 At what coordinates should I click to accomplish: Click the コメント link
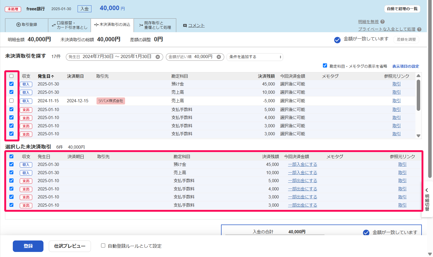[197, 26]
